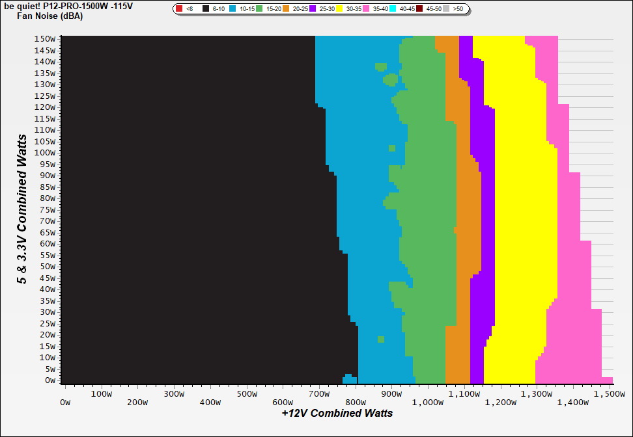Viewport: 633px width, 437px height.
Task: Select the dark red 45-50 legend swatch
Action: tap(419, 9)
